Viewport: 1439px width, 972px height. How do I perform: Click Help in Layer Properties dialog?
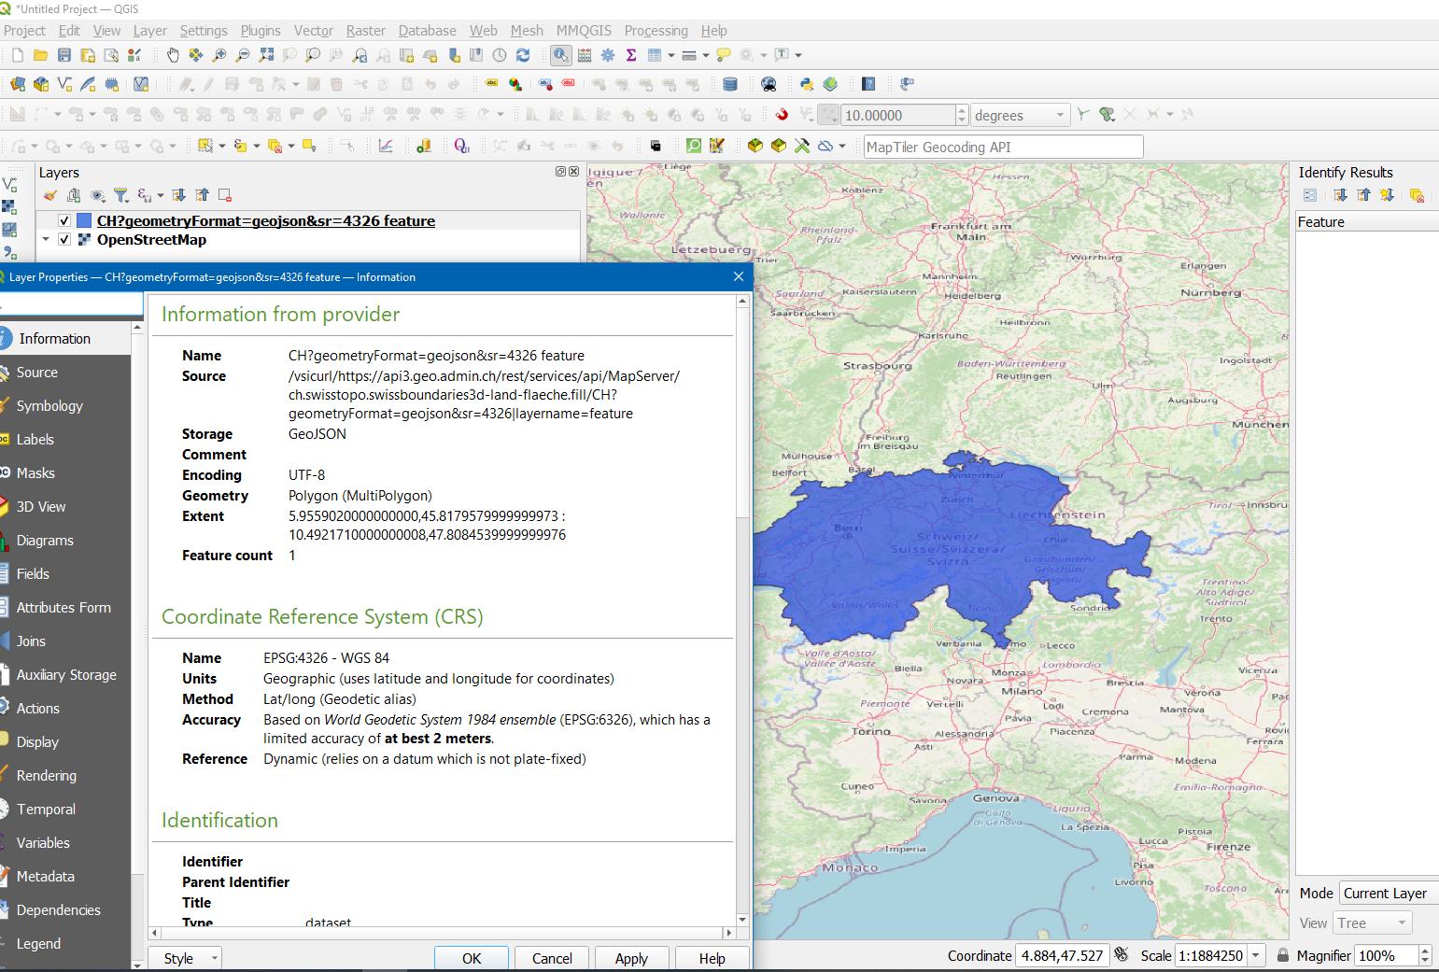coord(712,958)
